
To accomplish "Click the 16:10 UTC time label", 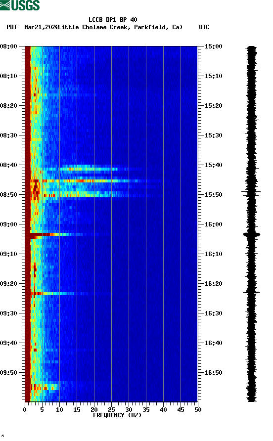I will coord(213,254).
